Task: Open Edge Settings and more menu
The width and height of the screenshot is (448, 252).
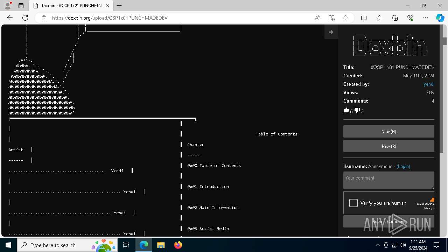Action: pos(426,18)
